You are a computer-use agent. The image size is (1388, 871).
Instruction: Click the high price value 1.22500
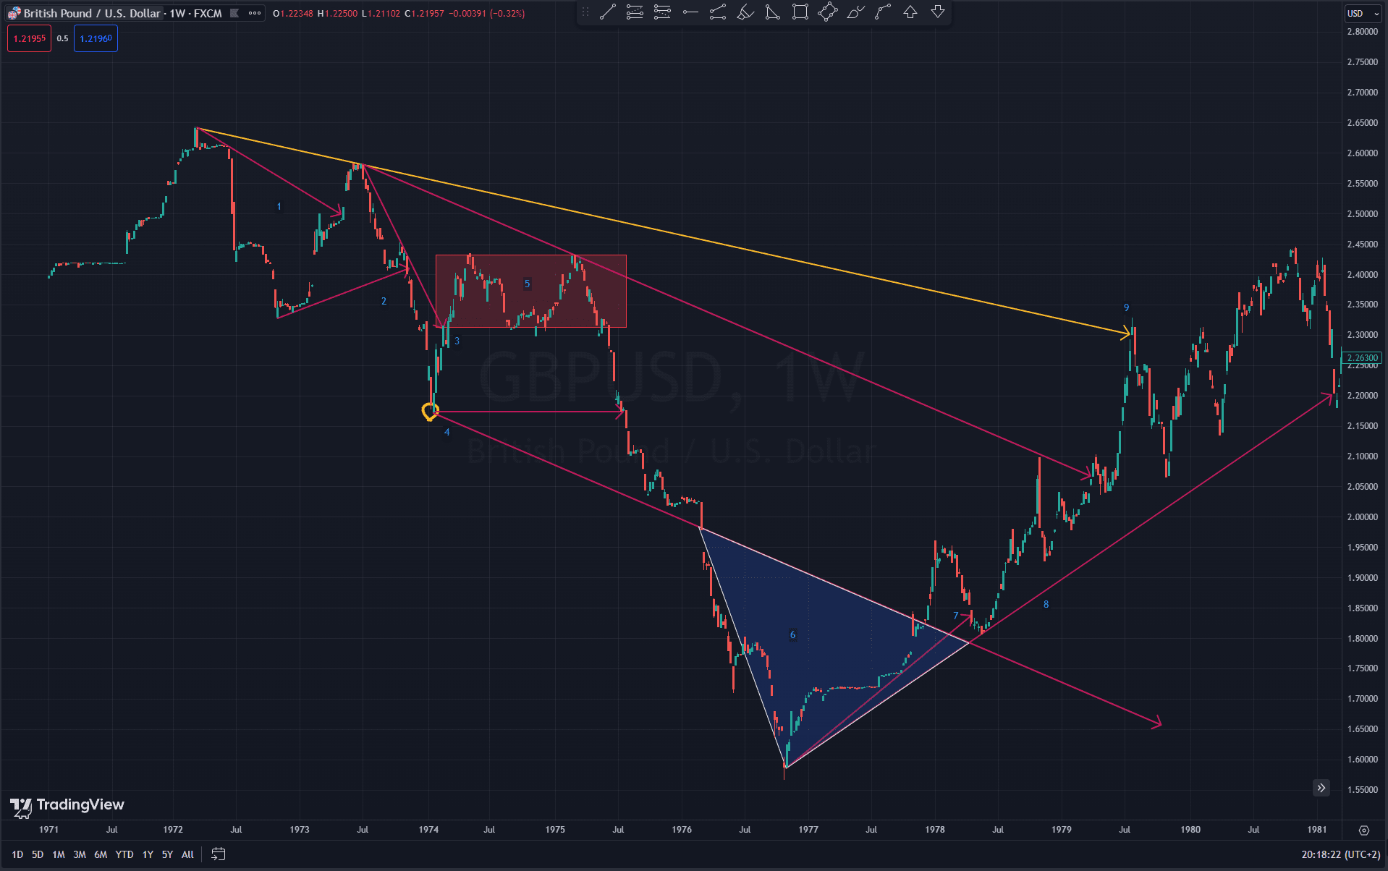pyautogui.click(x=341, y=13)
